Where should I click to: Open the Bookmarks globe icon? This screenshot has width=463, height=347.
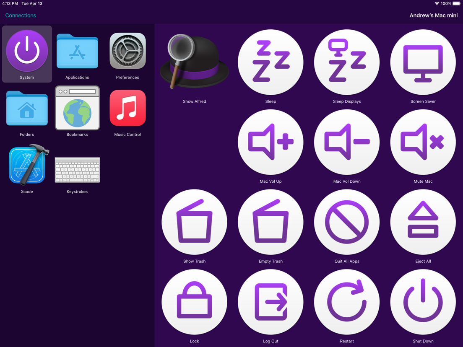77,108
